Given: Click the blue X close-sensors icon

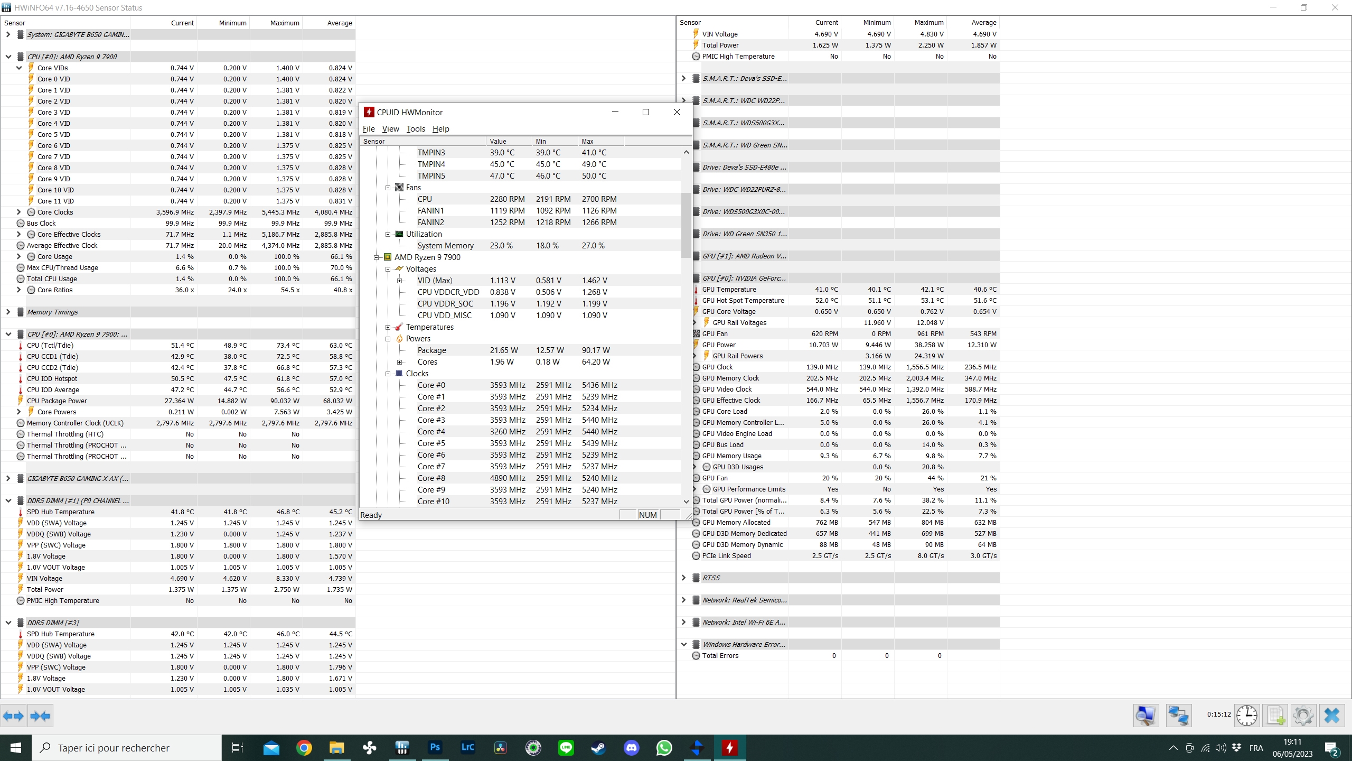Looking at the screenshot, I should point(1331,716).
